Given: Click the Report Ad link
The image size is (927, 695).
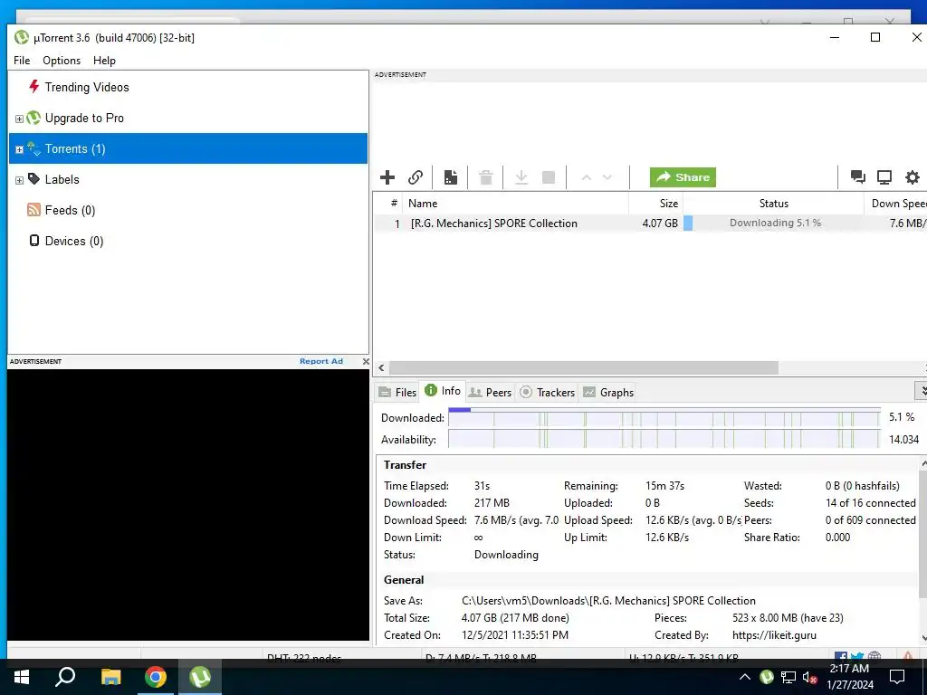Looking at the screenshot, I should coord(321,361).
